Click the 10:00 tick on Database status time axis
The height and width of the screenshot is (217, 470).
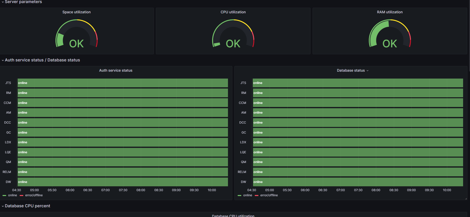(x=447, y=190)
